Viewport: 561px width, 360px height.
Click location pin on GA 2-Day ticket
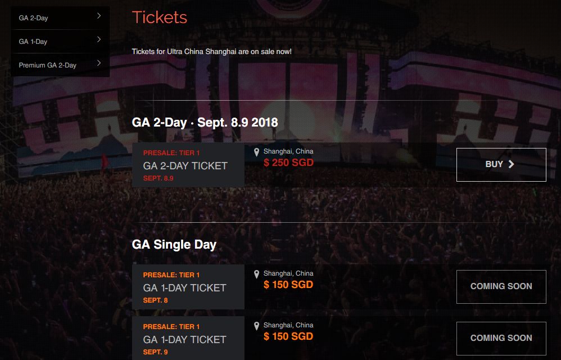257,152
